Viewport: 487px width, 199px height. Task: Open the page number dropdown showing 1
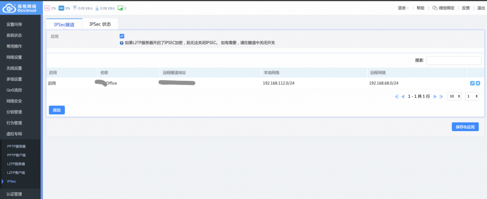(472, 96)
